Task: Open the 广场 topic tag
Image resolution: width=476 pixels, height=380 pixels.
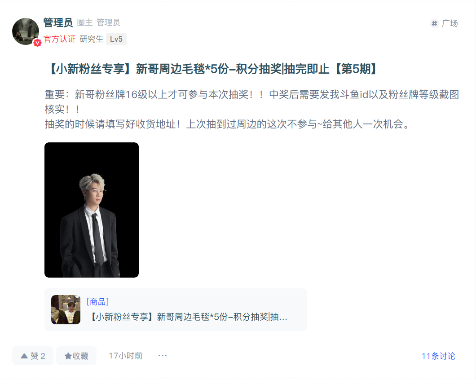Action: (x=444, y=23)
